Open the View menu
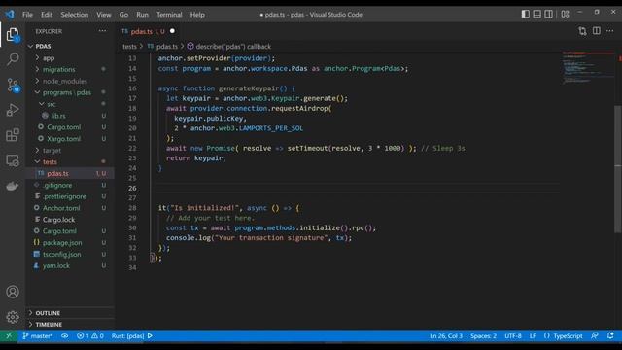 104,15
